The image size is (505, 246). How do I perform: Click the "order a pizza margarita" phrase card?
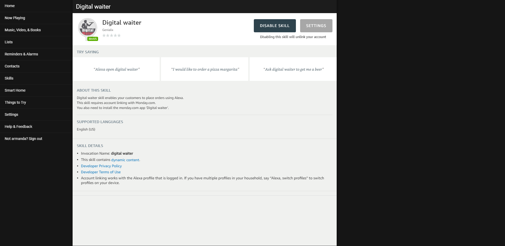pyautogui.click(x=205, y=69)
